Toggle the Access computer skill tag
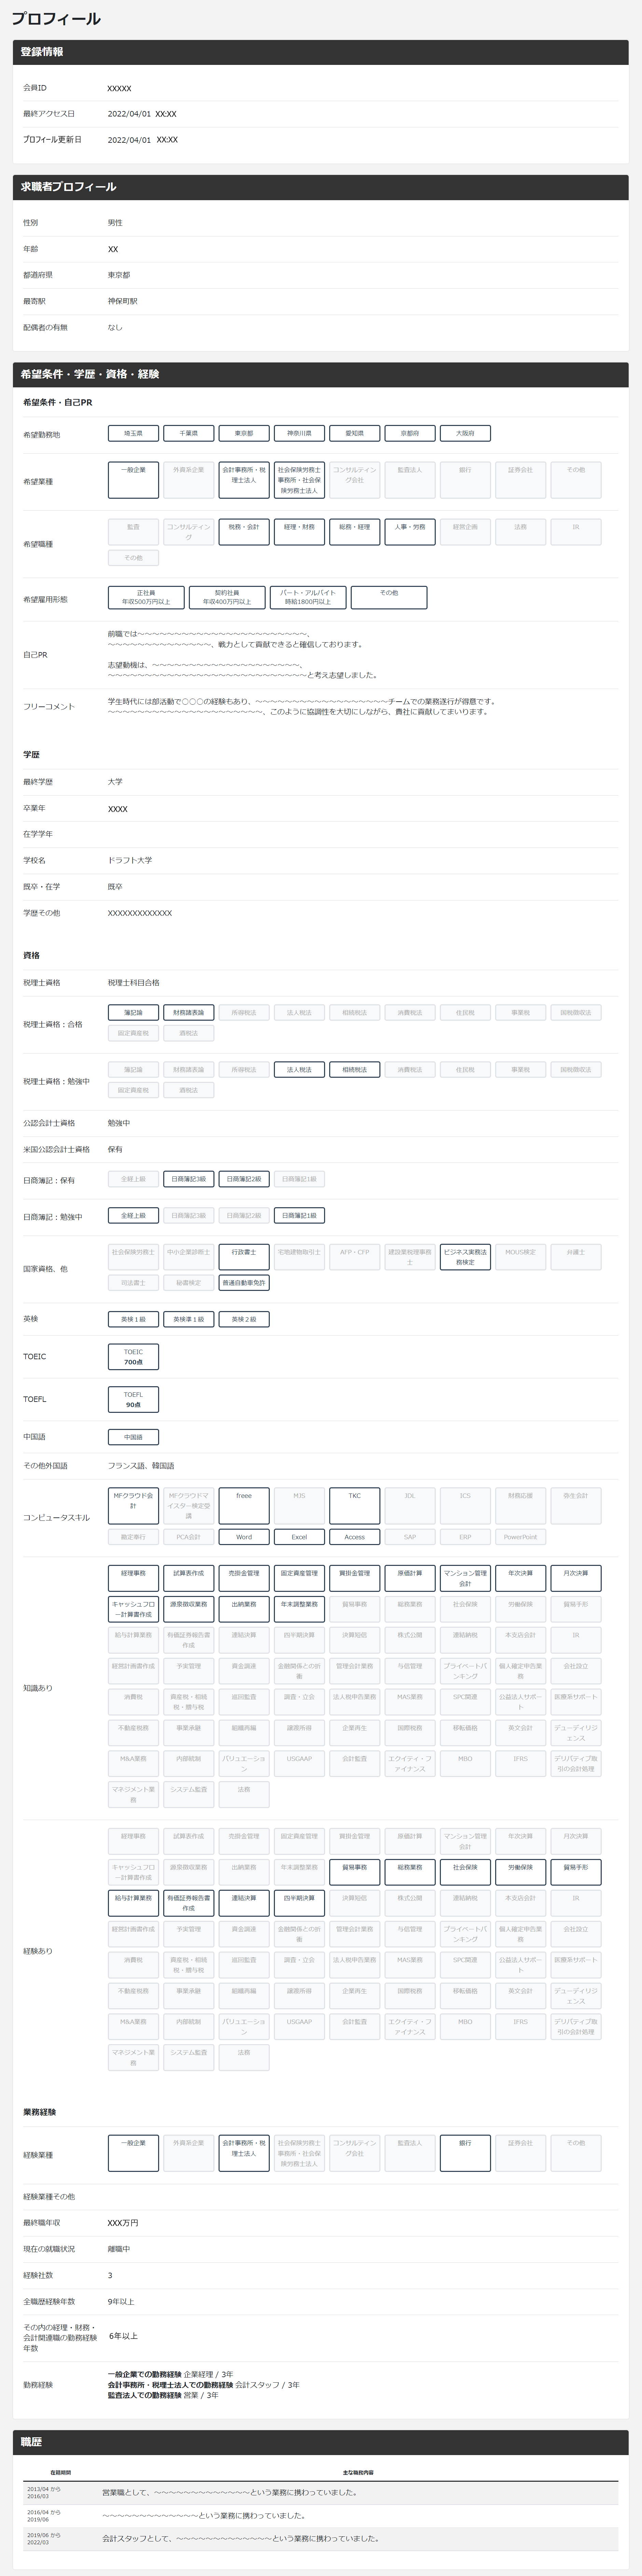 point(354,1537)
